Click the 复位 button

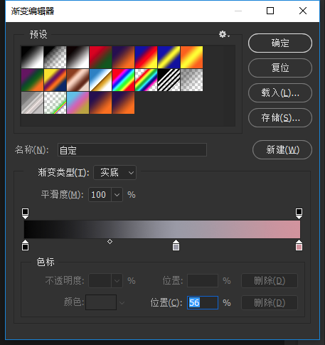280,68
